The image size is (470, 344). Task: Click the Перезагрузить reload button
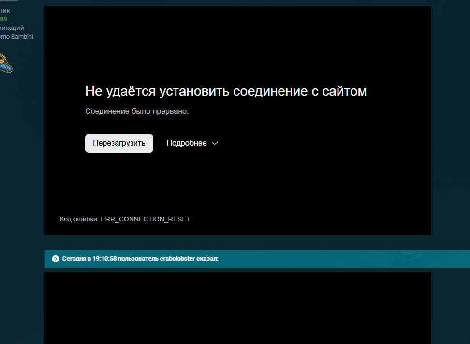pos(119,143)
